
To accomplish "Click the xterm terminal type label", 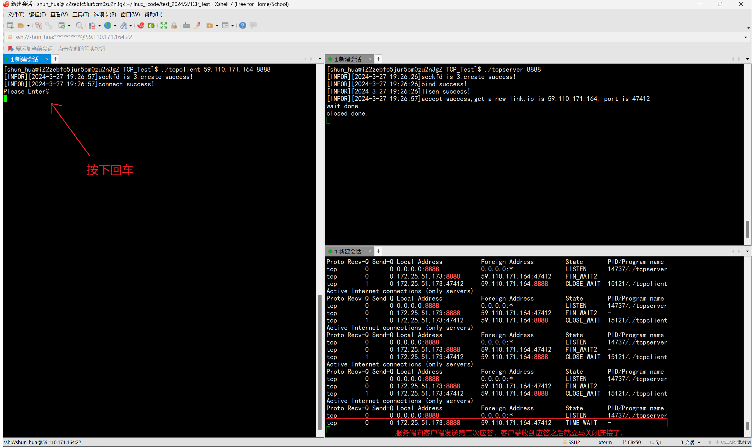I will (x=605, y=442).
